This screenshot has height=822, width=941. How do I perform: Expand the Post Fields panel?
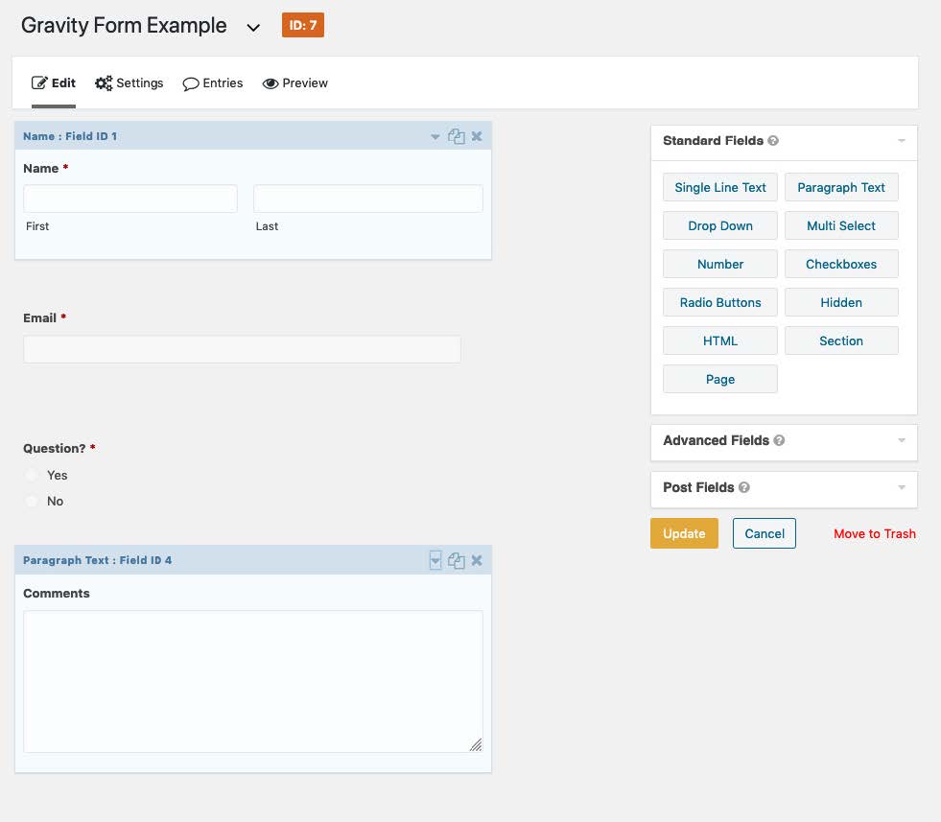(x=900, y=489)
